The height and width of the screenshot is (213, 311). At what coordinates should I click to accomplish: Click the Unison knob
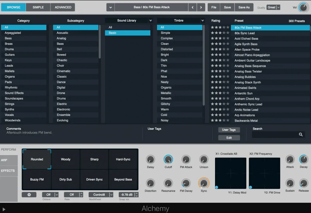pos(204,160)
